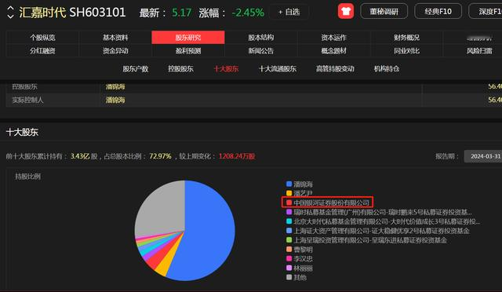
Task: Open 财务概况 tab
Action: click(x=406, y=38)
